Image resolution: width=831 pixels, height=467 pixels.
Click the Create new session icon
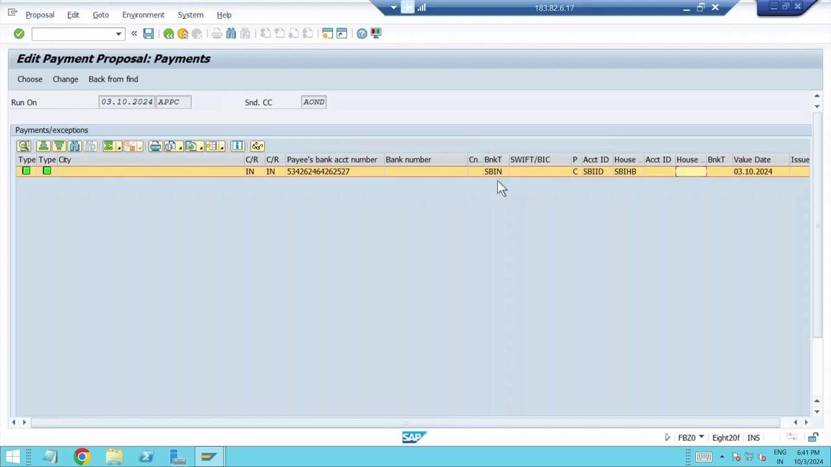click(x=327, y=34)
